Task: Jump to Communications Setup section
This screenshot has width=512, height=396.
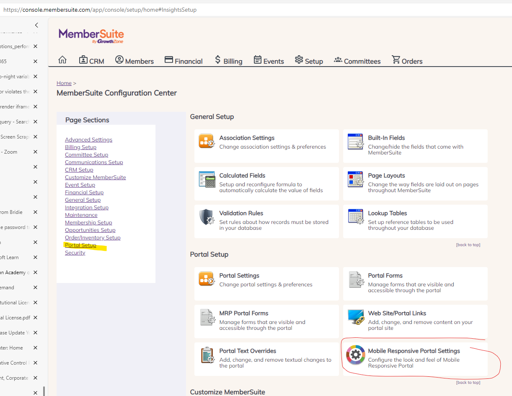Action: [94, 162]
